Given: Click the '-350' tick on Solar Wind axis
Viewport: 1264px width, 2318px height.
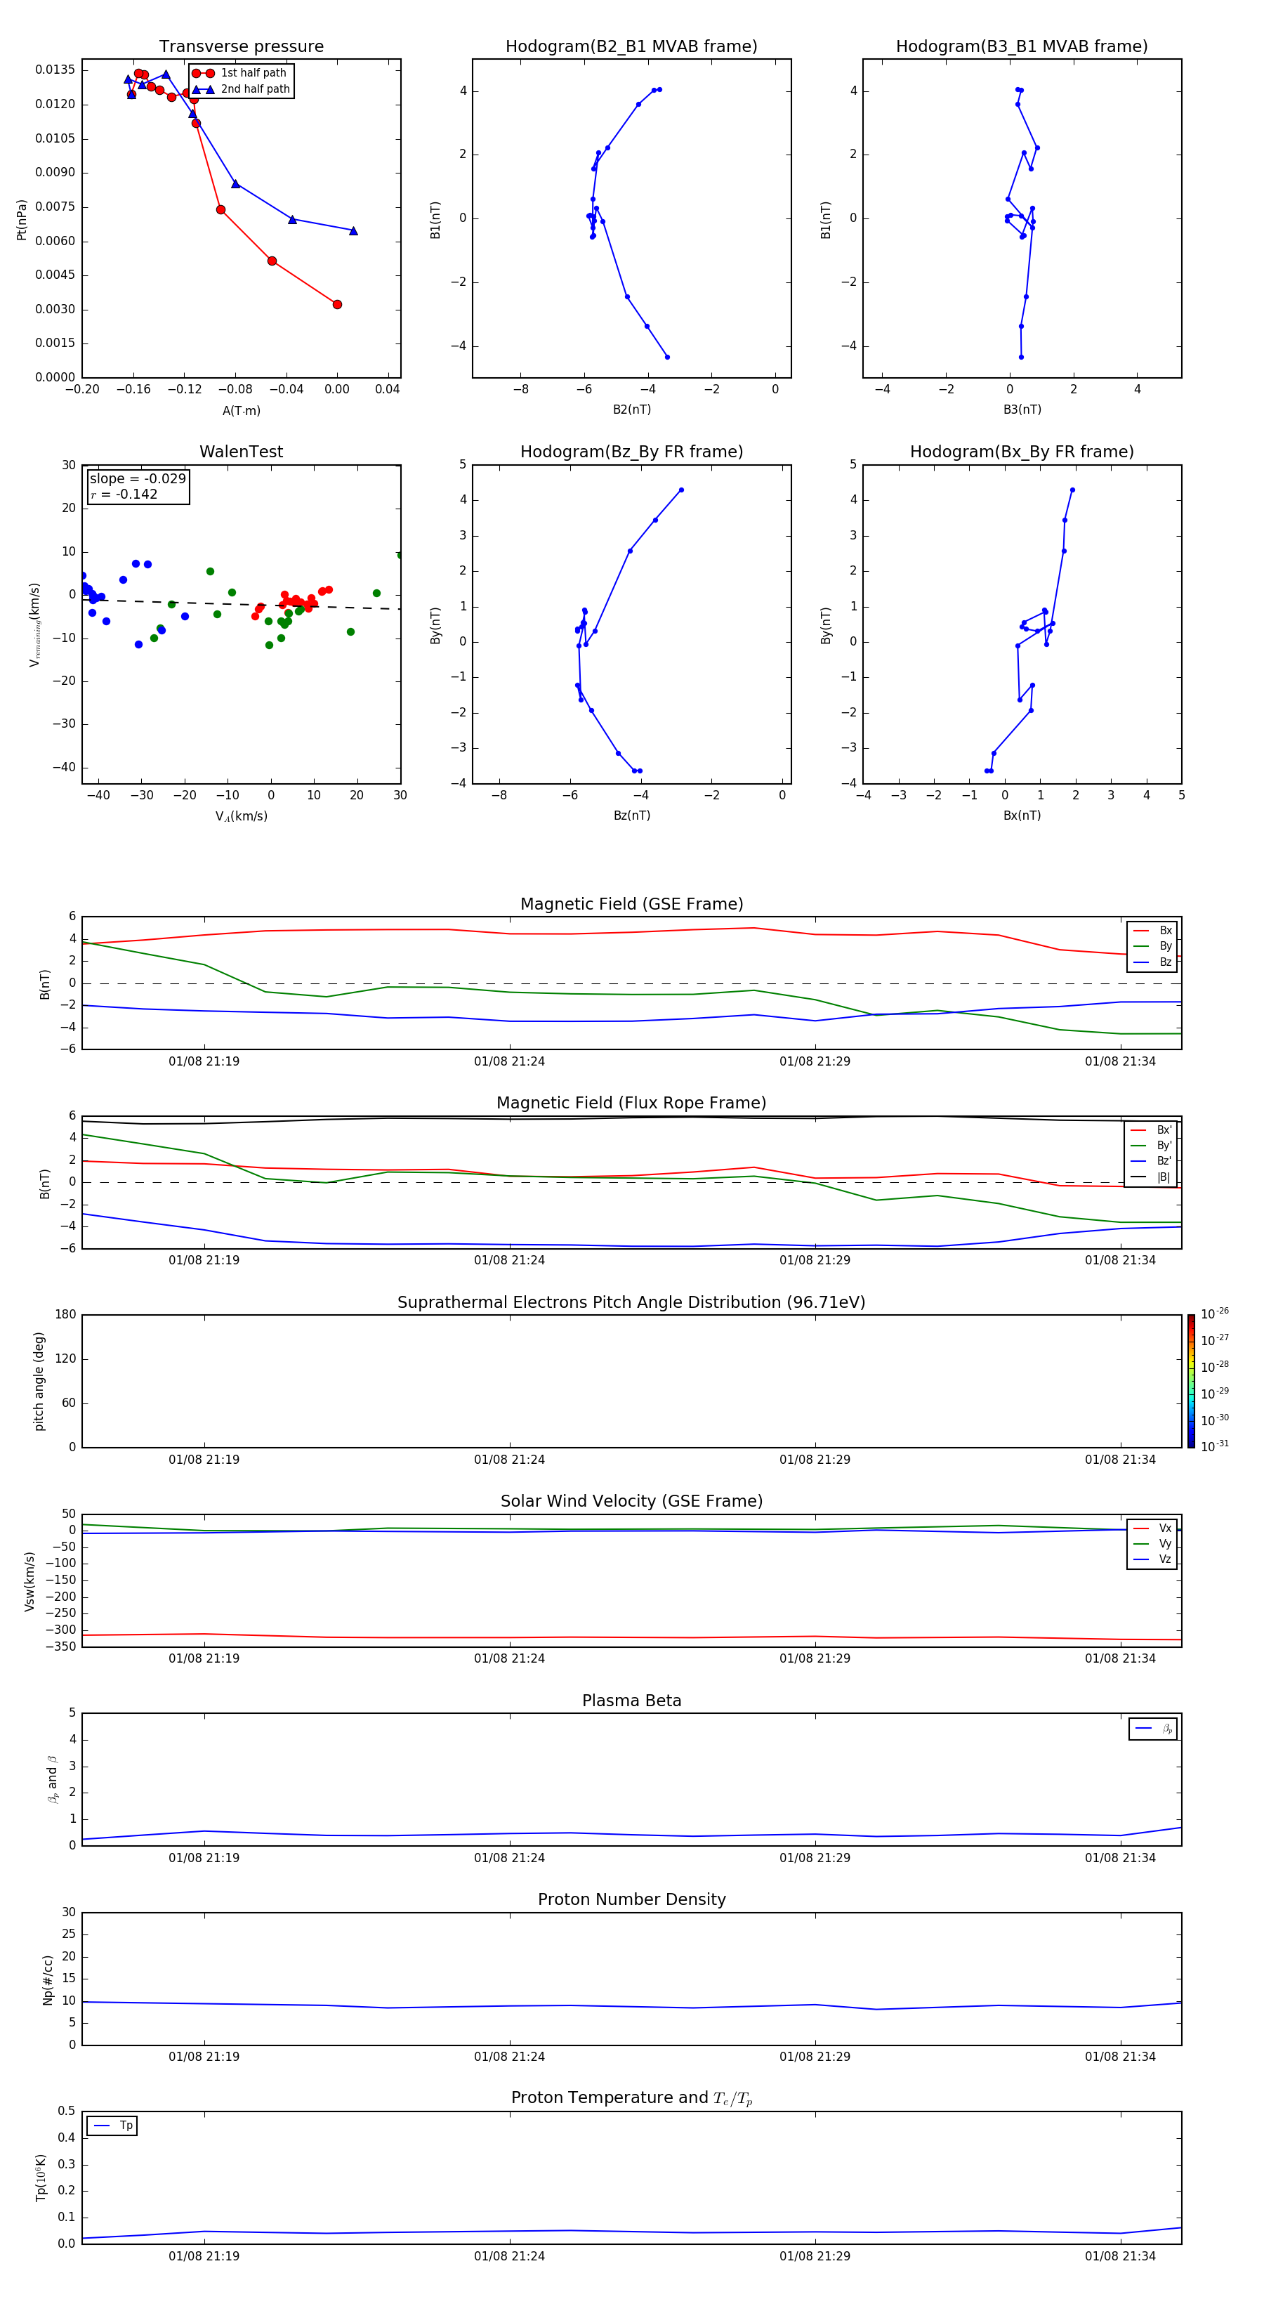Looking at the screenshot, I should click(60, 1646).
